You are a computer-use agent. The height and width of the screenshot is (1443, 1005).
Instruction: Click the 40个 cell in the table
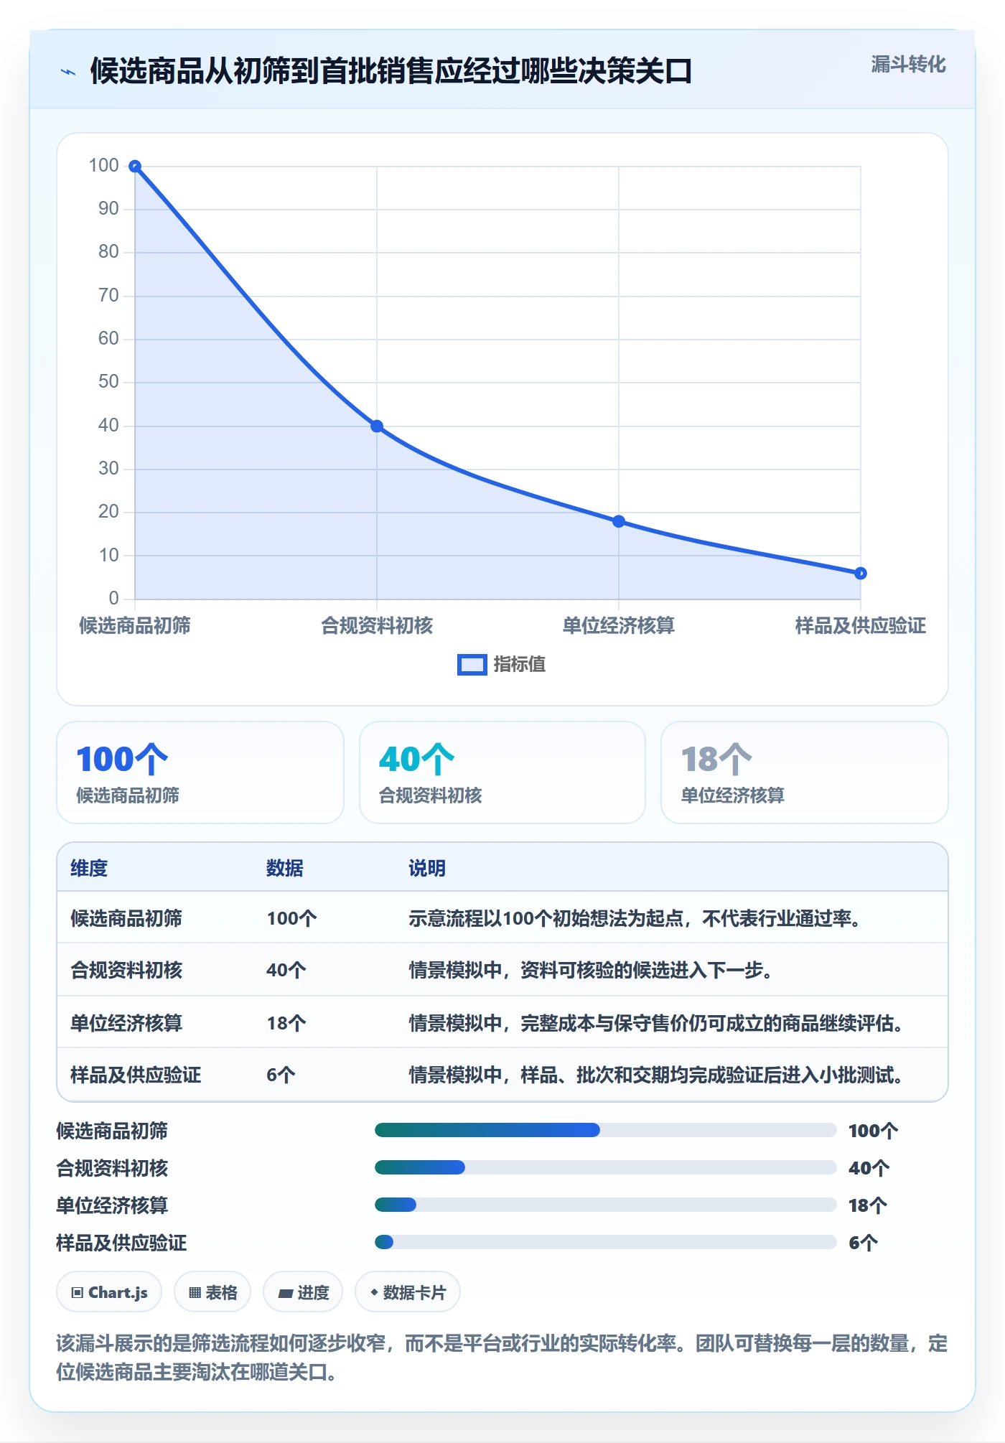pyautogui.click(x=286, y=970)
